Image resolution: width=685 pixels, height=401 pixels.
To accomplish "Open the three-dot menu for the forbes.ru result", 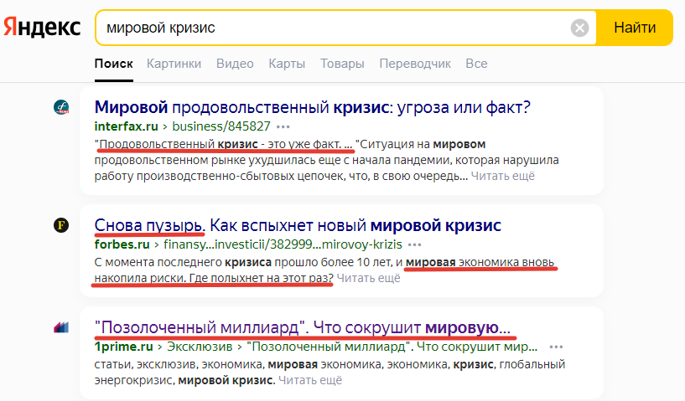I will [415, 244].
